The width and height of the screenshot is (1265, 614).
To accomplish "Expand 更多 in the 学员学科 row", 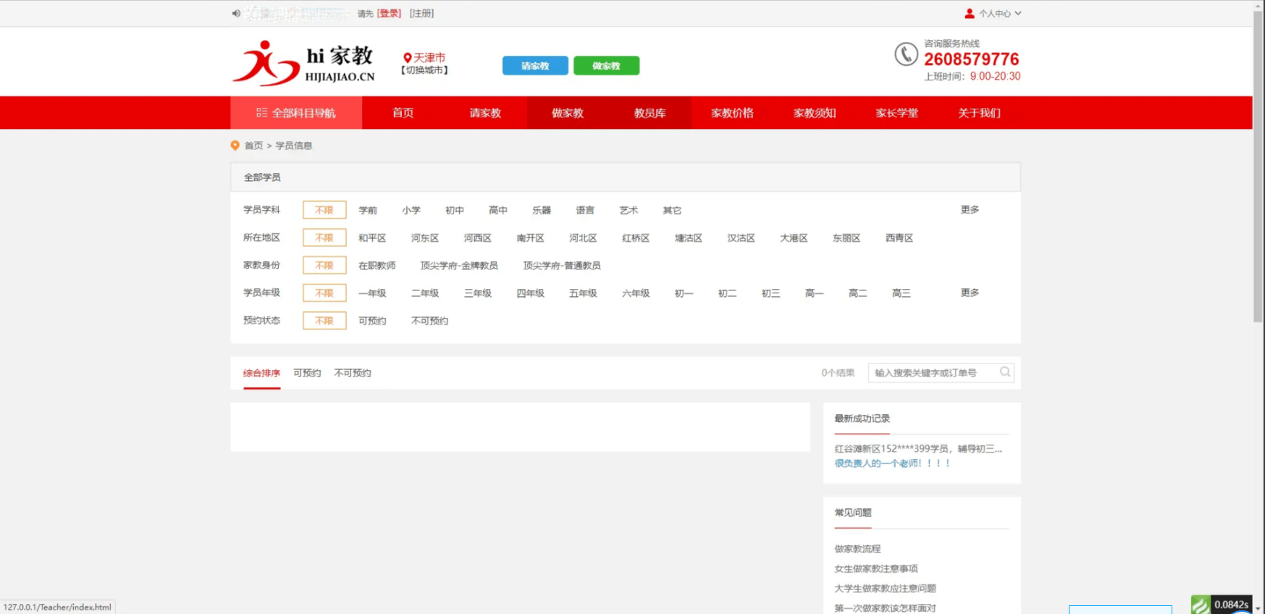I will (x=970, y=209).
